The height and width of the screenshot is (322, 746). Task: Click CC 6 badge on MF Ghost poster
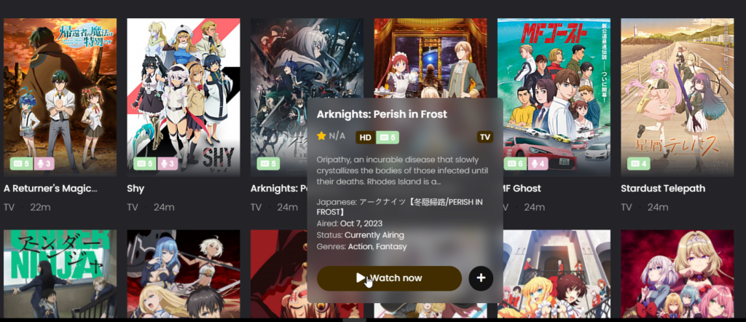(515, 164)
